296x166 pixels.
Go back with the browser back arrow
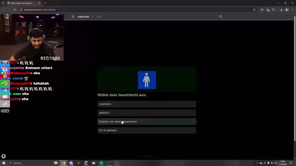click(3, 10)
